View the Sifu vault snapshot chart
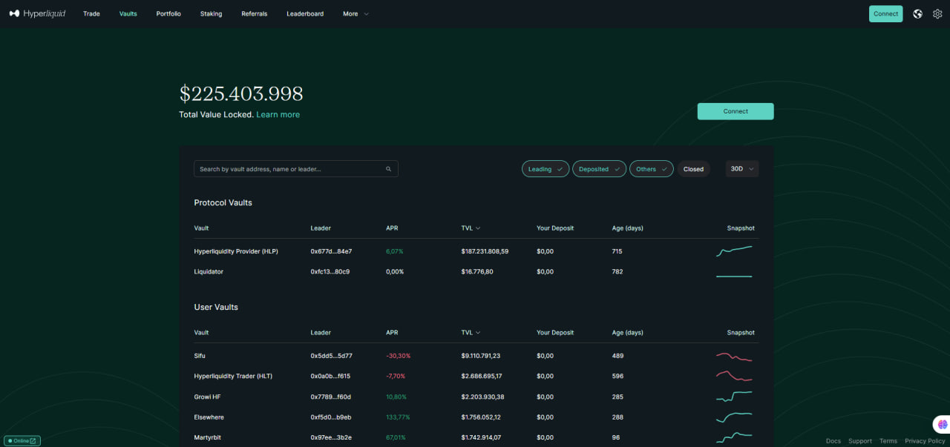Image resolution: width=950 pixels, height=447 pixels. pyautogui.click(x=734, y=356)
